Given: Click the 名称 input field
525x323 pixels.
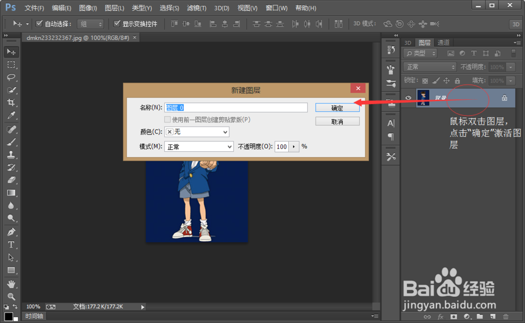Looking at the screenshot, I should (236, 108).
